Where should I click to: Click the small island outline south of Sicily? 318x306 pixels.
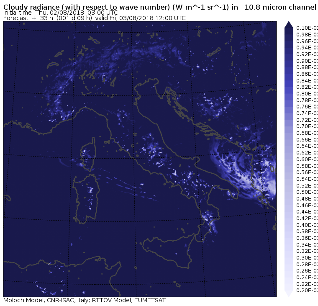click(x=177, y=284)
